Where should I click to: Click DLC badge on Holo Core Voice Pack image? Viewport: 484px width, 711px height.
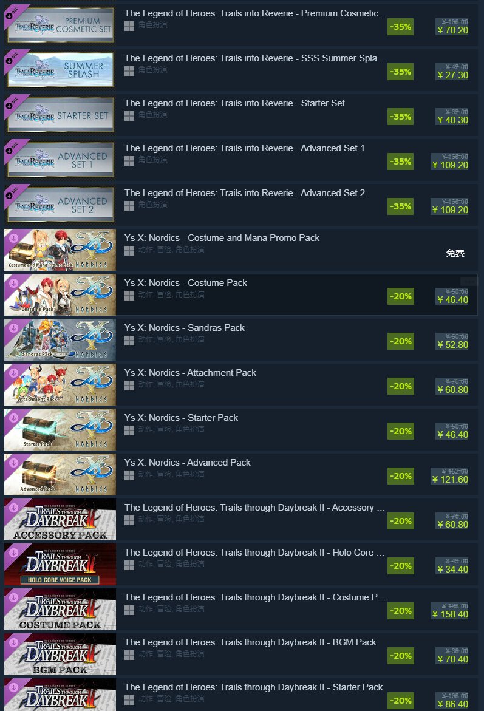click(13, 553)
